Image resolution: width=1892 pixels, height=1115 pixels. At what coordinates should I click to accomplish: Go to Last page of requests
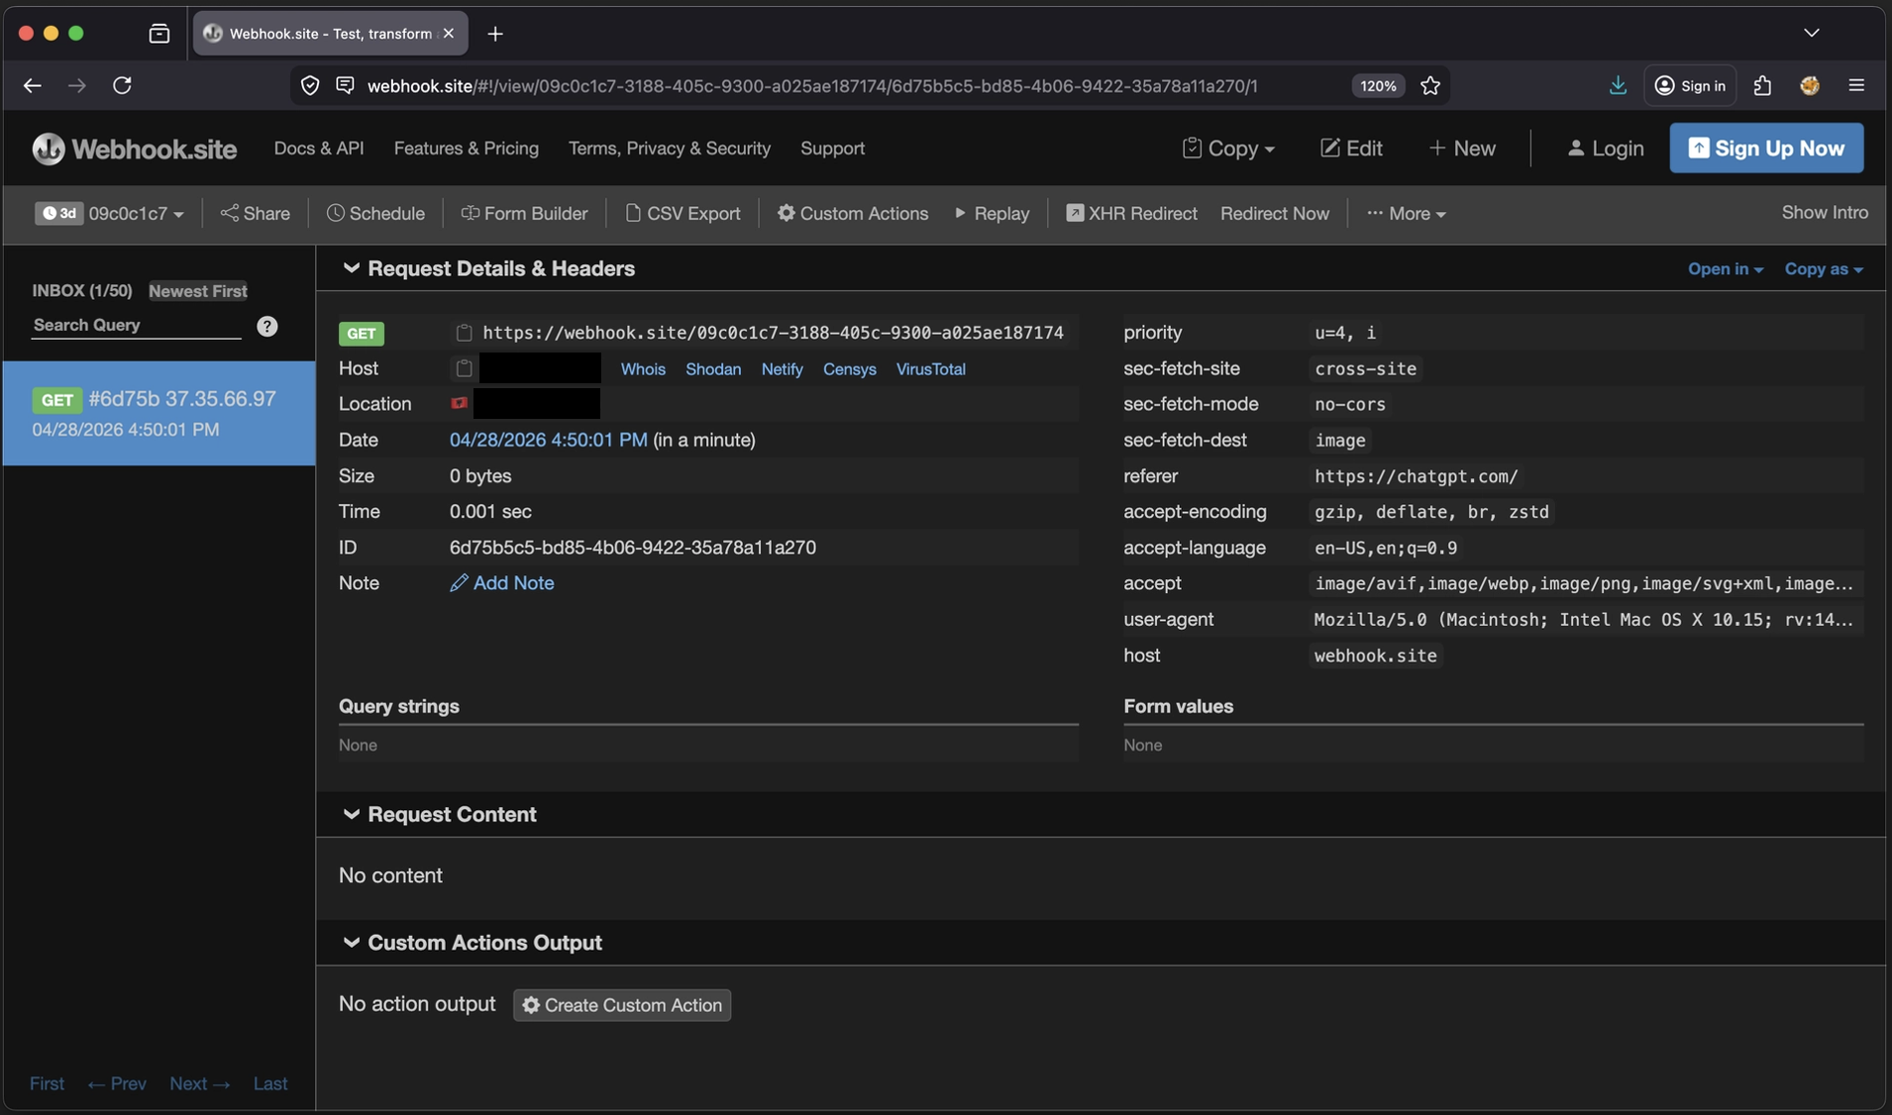270,1084
